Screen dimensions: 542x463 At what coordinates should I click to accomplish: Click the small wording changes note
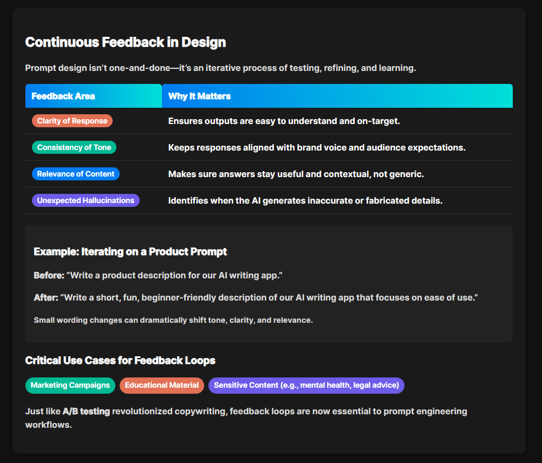pyautogui.click(x=173, y=320)
